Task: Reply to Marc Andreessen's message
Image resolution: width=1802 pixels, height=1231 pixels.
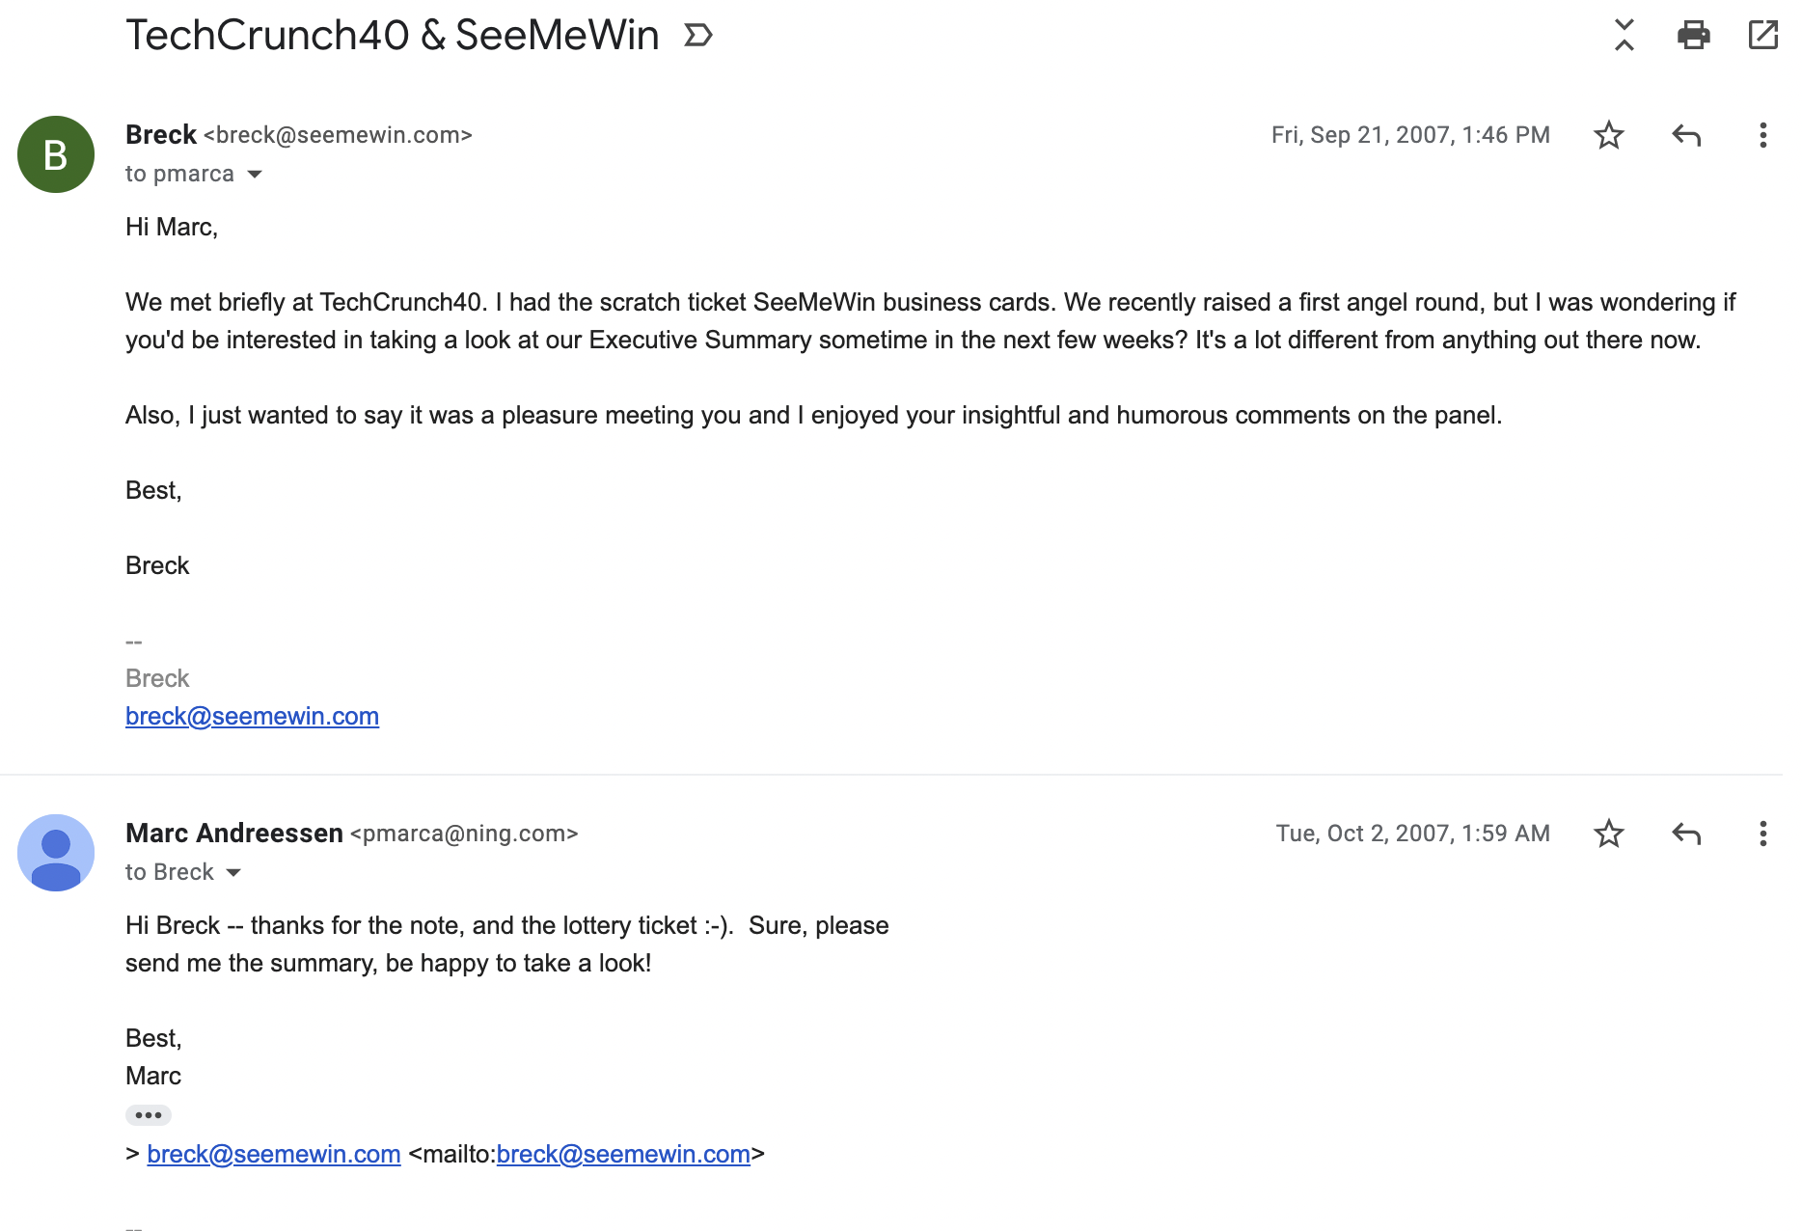Action: [x=1685, y=834]
